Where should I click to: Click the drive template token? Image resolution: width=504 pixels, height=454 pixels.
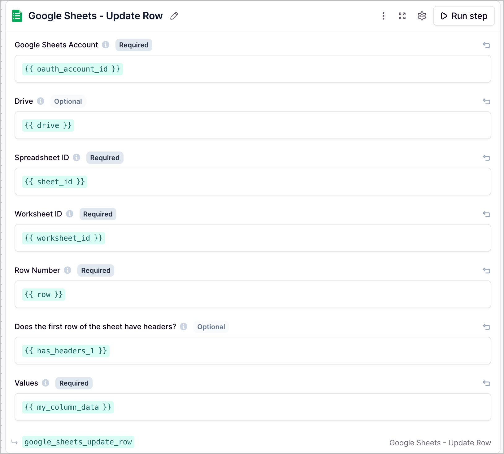[x=48, y=125]
